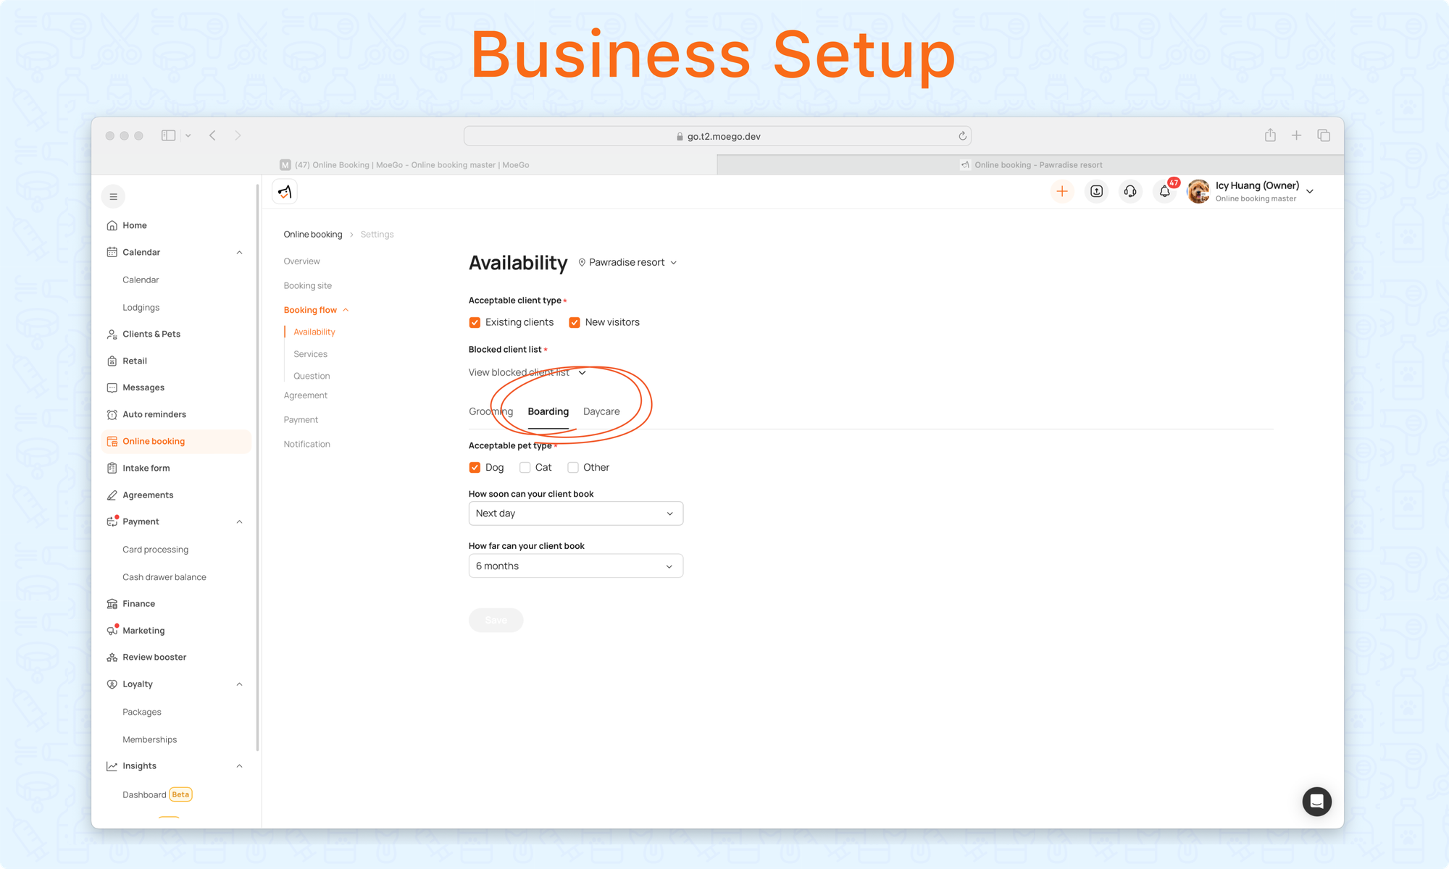Click the browser address bar

click(717, 136)
